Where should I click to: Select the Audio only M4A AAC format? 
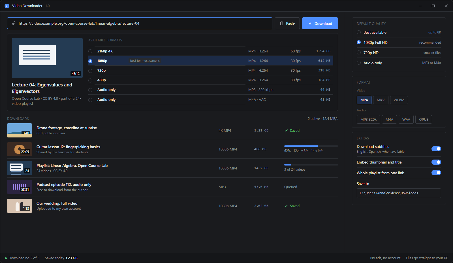211,100
